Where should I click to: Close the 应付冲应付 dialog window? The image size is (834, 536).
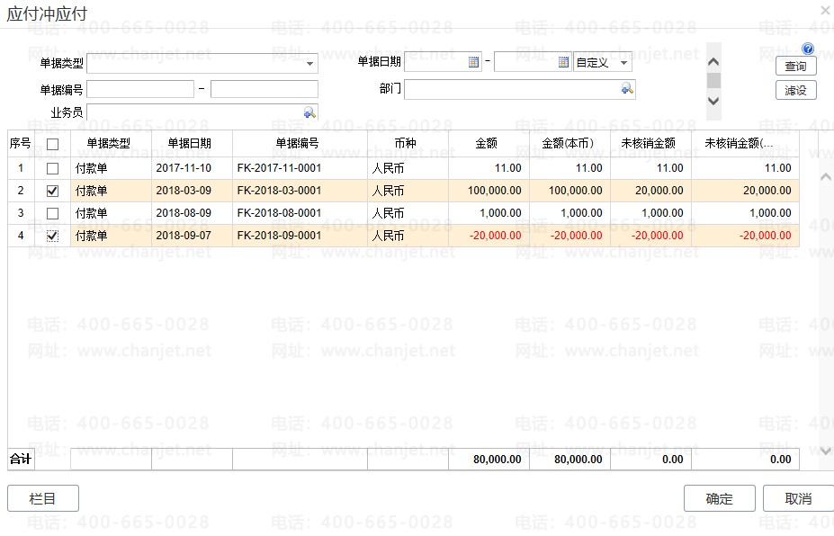[825, 11]
